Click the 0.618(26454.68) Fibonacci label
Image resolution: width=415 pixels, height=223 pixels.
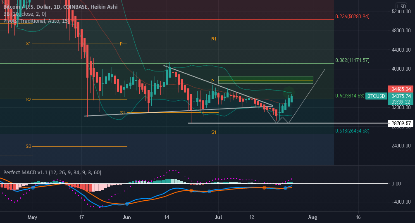point(352,131)
